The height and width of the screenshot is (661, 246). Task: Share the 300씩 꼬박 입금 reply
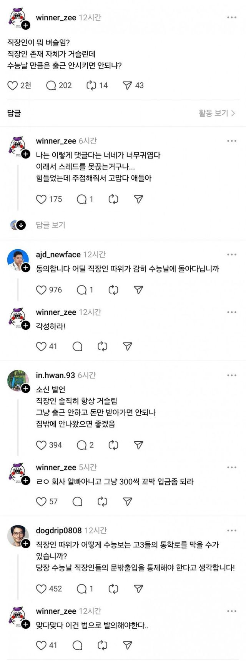(127, 501)
